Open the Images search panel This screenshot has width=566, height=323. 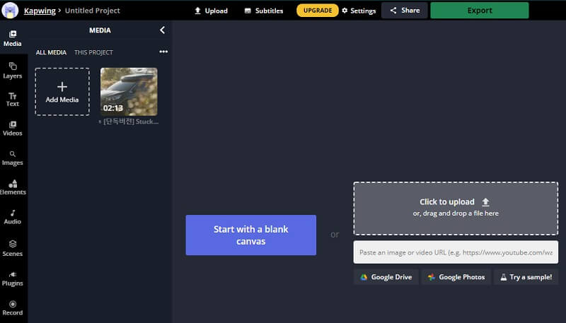(13, 158)
